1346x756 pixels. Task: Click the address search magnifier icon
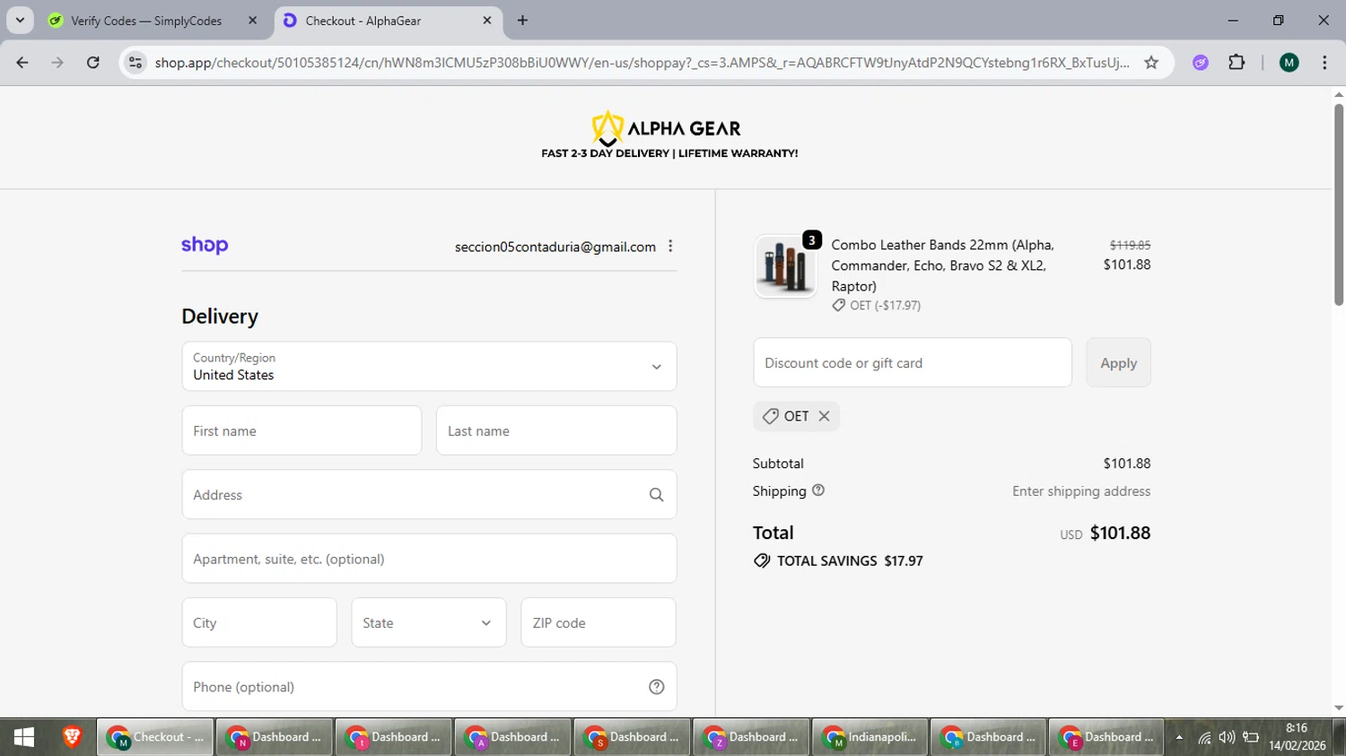tap(656, 495)
